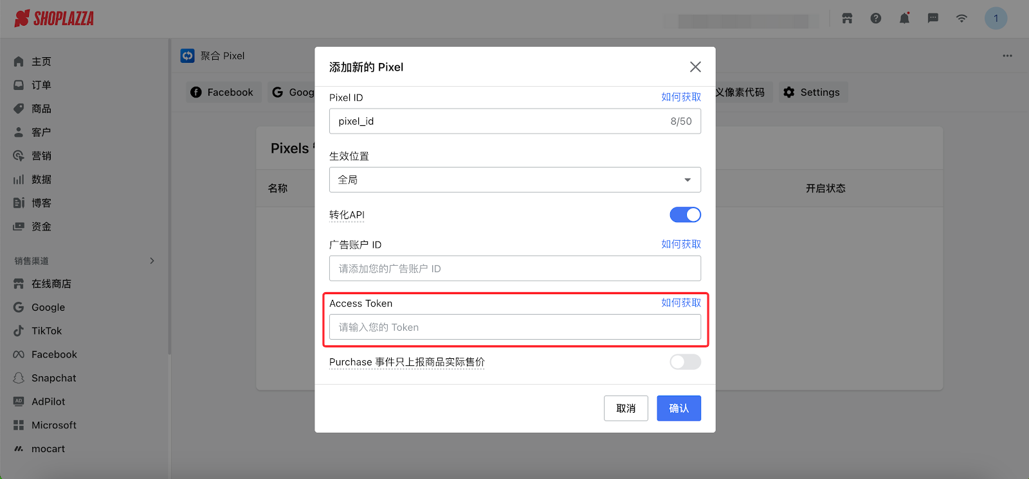This screenshot has height=479, width=1029.
Task: Click the TikTok icon in sidebar
Action: pyautogui.click(x=19, y=331)
